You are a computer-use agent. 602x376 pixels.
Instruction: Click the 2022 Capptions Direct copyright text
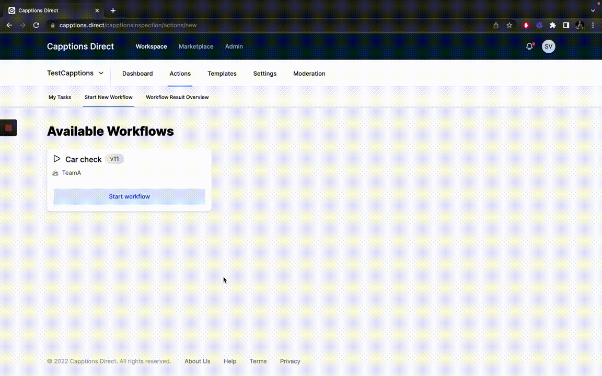click(109, 361)
